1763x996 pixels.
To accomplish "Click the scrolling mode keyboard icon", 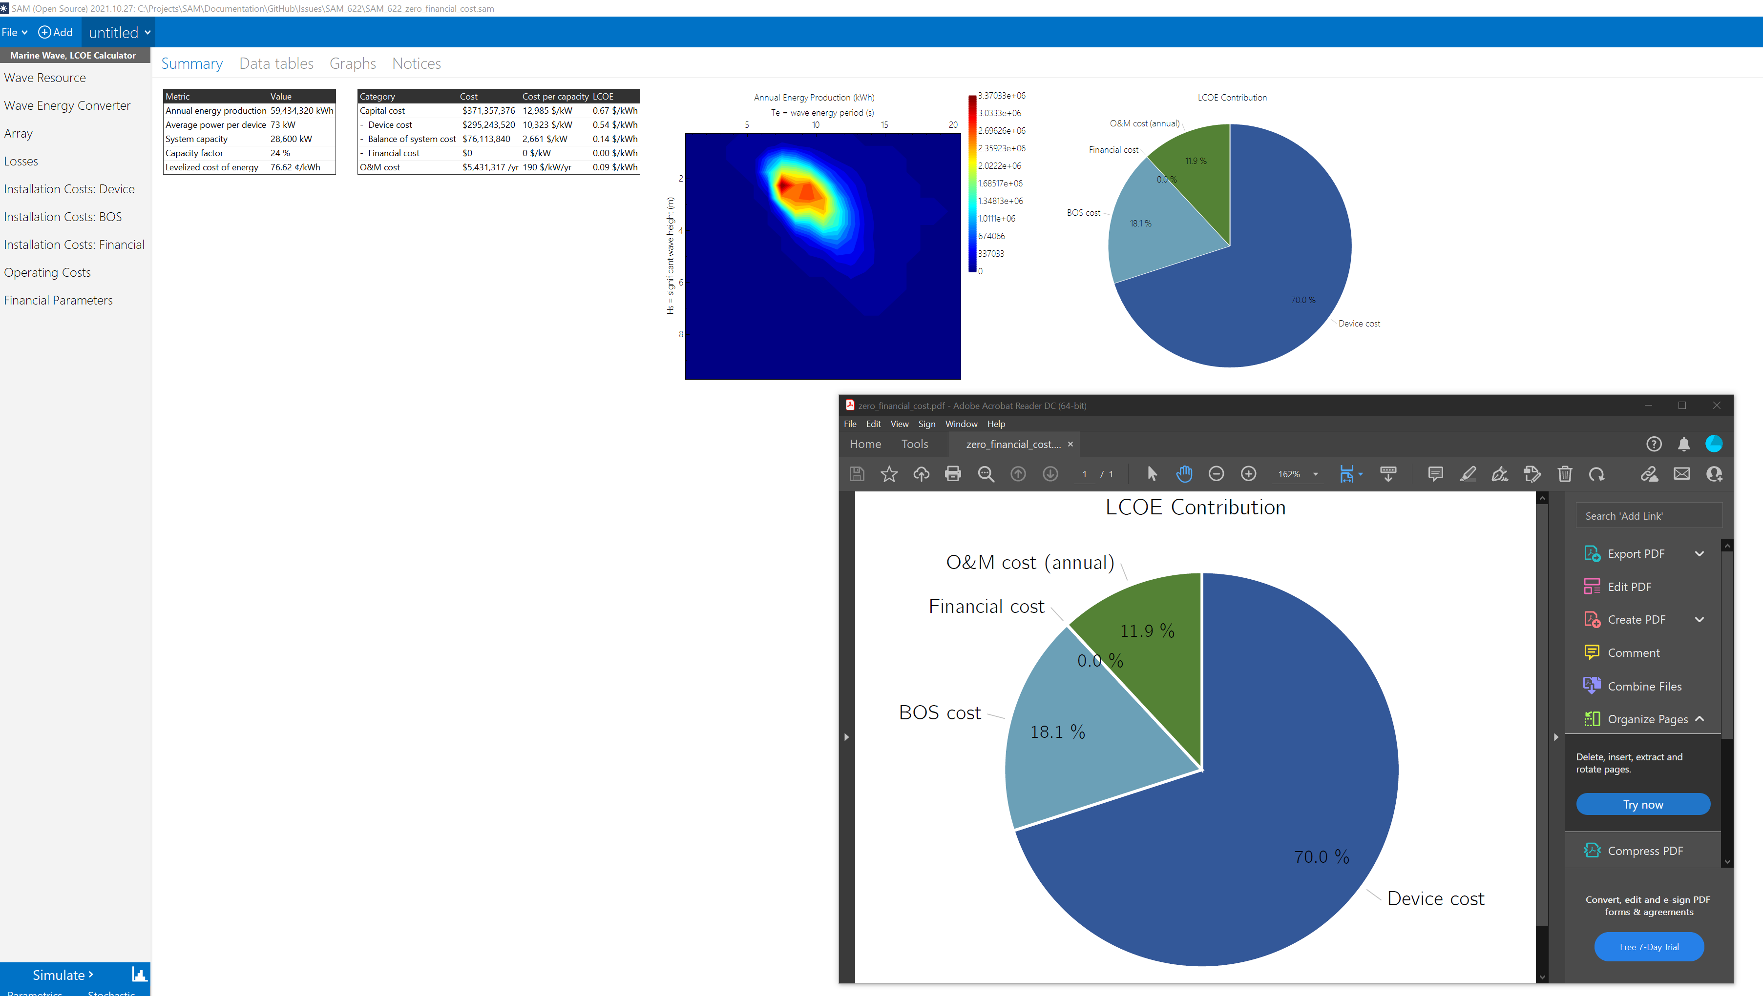I will coord(1388,473).
